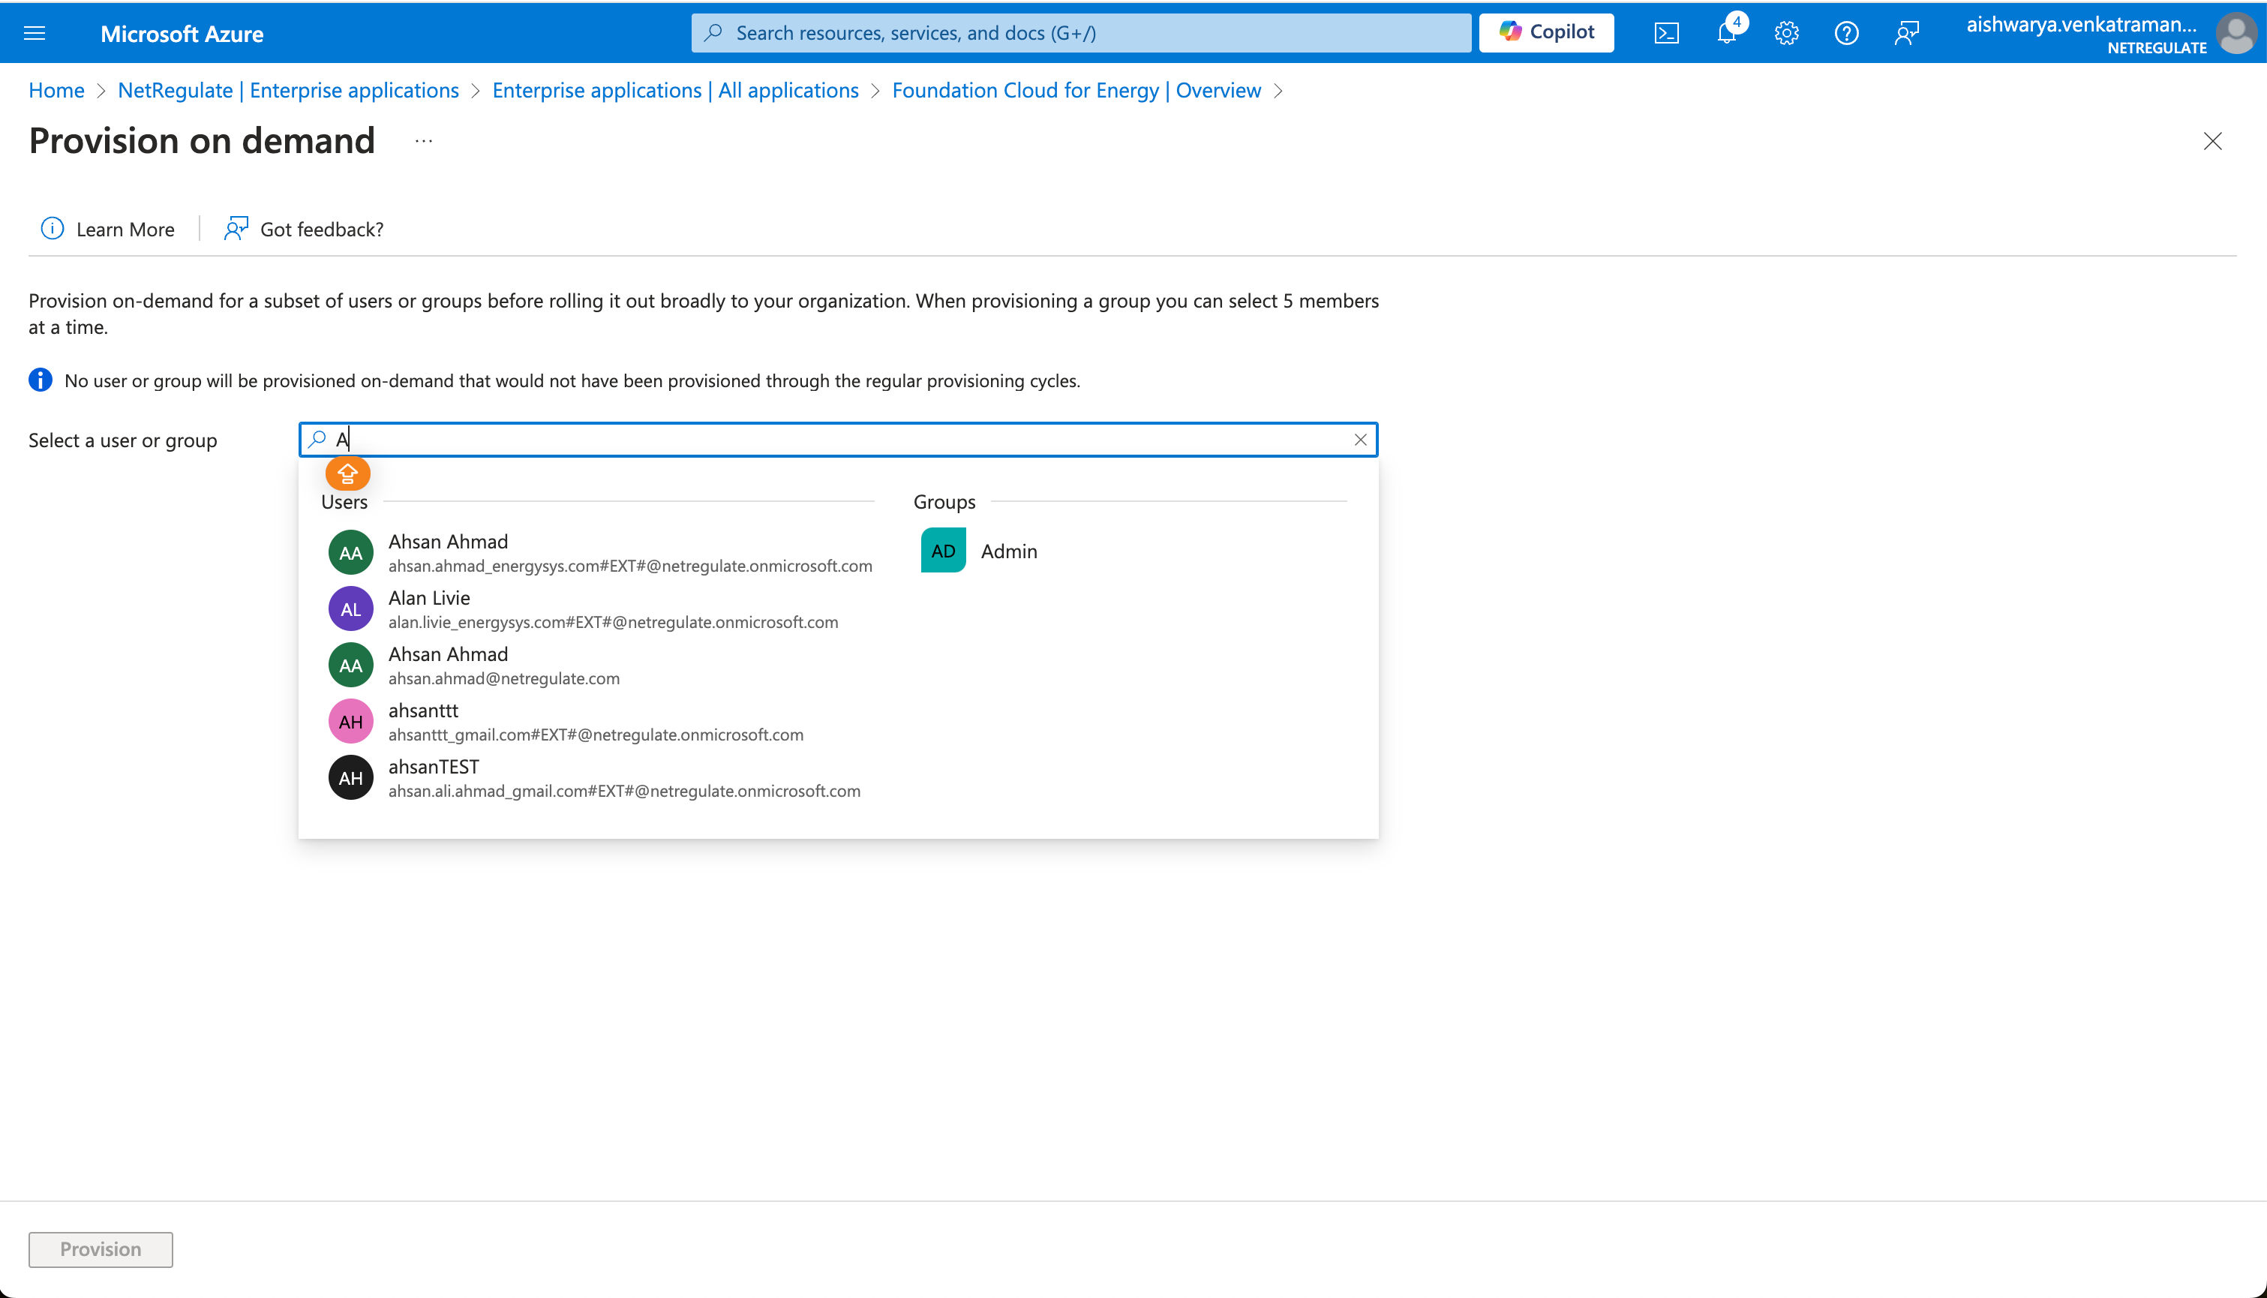The image size is (2267, 1298).
Task: Clear the user or group search field
Action: (1360, 440)
